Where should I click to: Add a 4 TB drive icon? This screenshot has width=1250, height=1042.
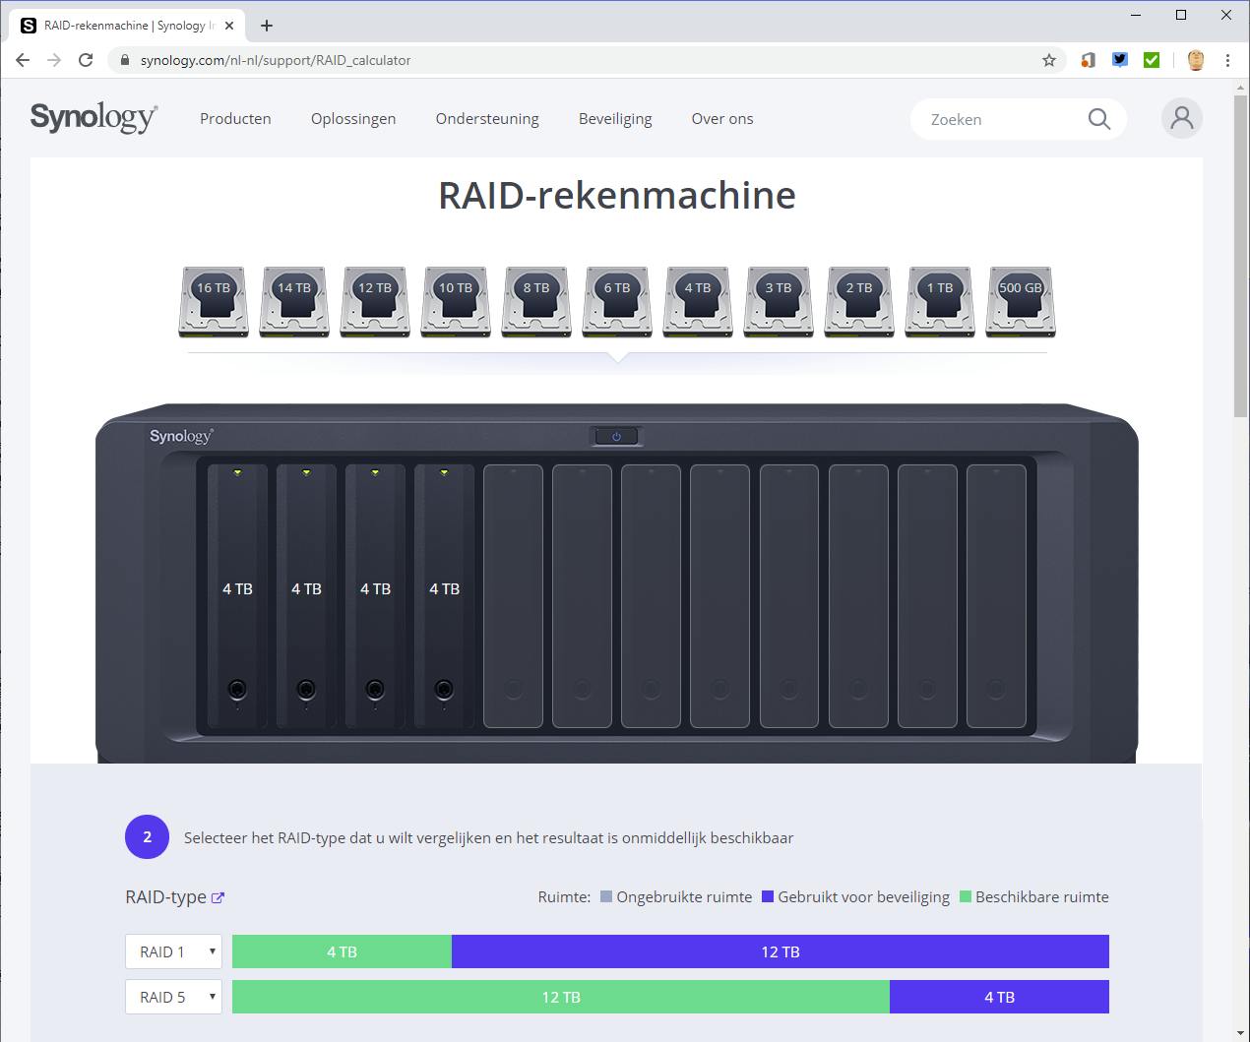pyautogui.click(x=698, y=301)
